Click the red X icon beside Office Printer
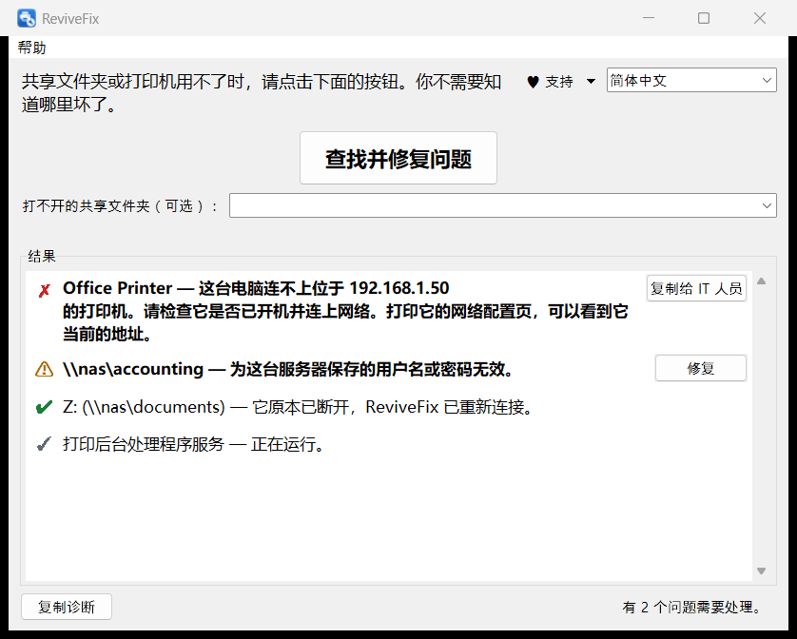Screen dimensions: 797x639 (44, 290)
